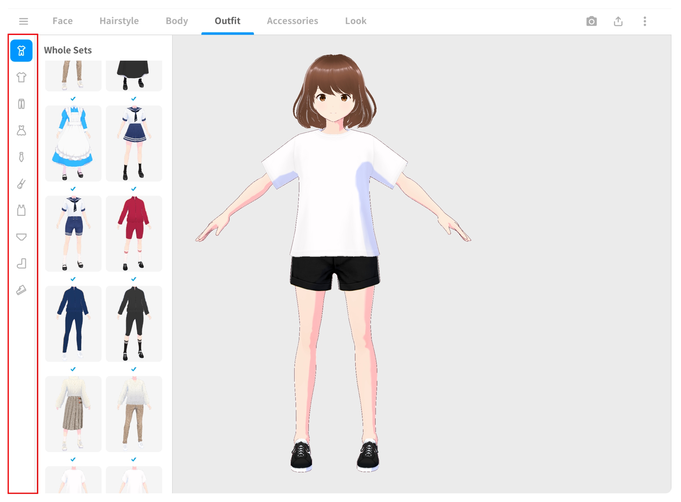Open the Necktie accessory category icon
Screen dimensions: 681x502
pyautogui.click(x=21, y=157)
